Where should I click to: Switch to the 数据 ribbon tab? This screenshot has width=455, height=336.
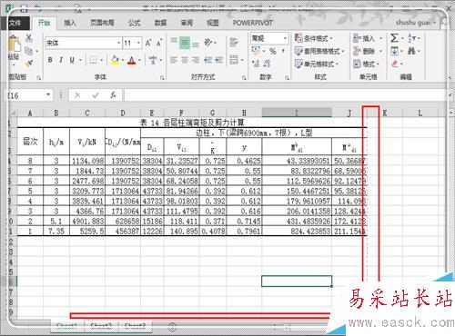[160, 23]
